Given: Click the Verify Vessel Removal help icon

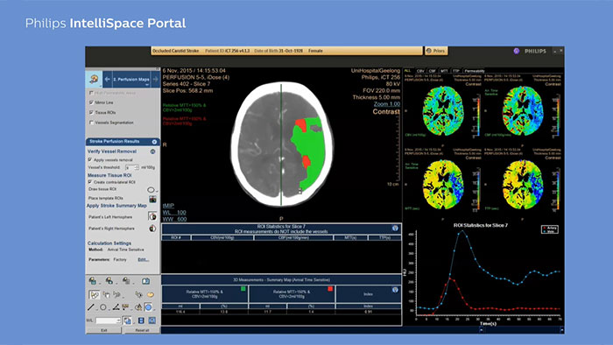Looking at the screenshot, I should [x=153, y=151].
